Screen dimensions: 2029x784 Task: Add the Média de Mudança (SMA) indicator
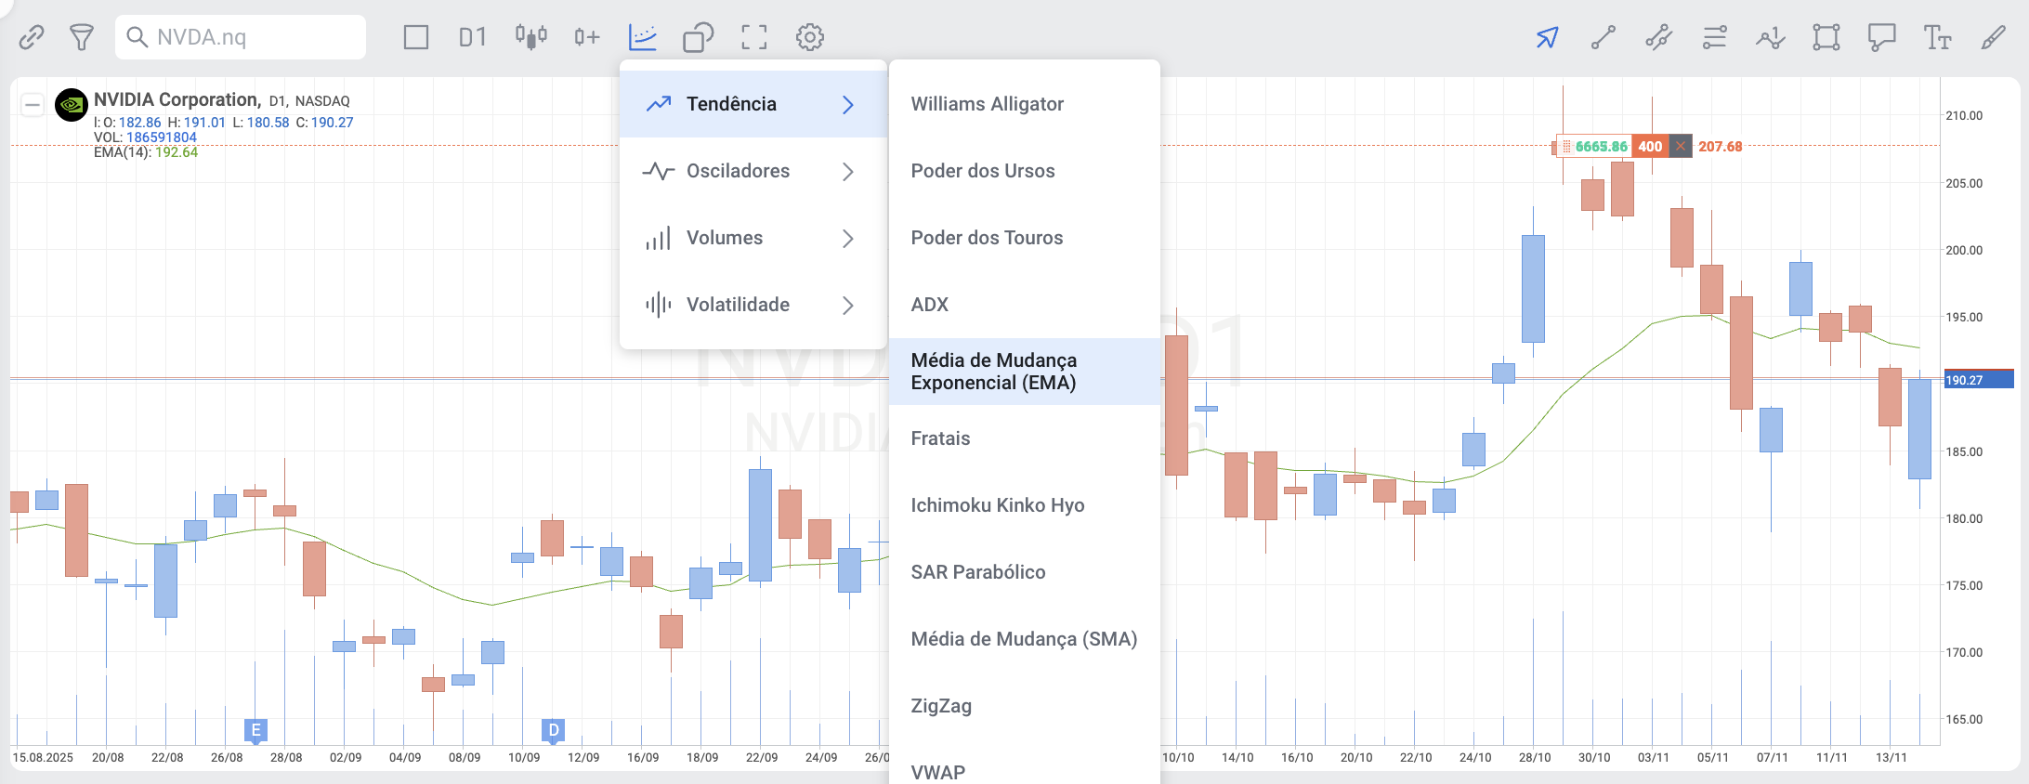click(1025, 639)
